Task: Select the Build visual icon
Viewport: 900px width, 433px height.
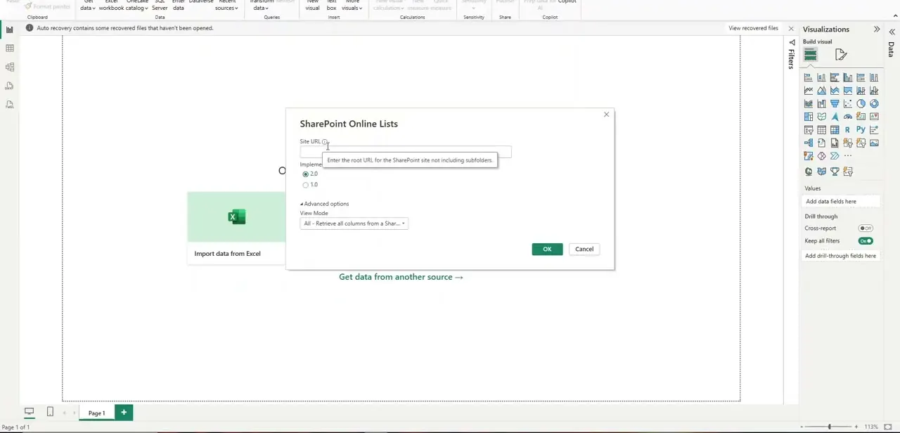Action: tap(811, 55)
